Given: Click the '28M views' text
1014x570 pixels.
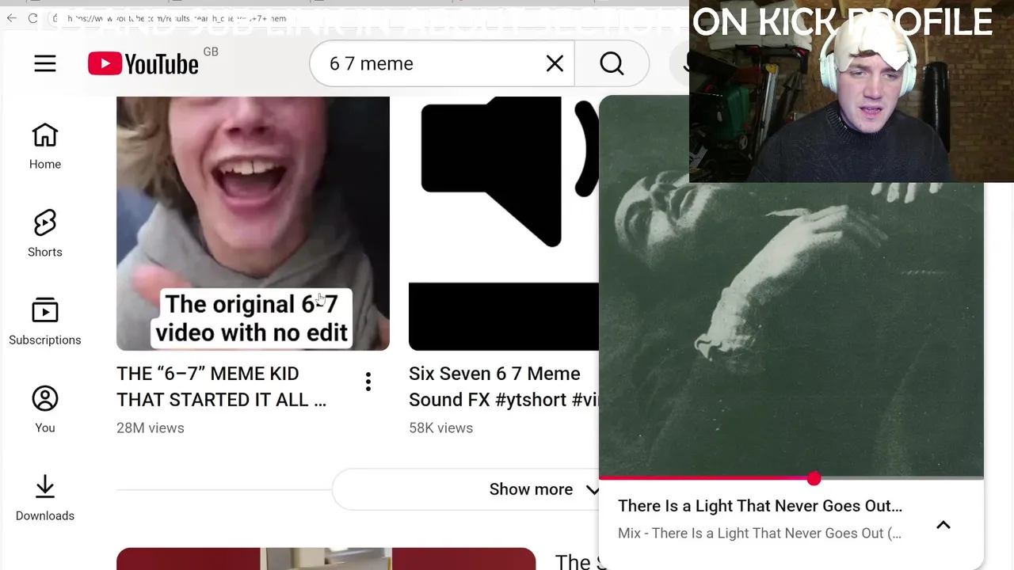Looking at the screenshot, I should point(151,427).
